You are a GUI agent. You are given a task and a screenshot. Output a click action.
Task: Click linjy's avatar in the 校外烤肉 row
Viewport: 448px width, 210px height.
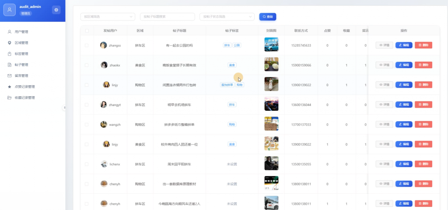coord(106,144)
